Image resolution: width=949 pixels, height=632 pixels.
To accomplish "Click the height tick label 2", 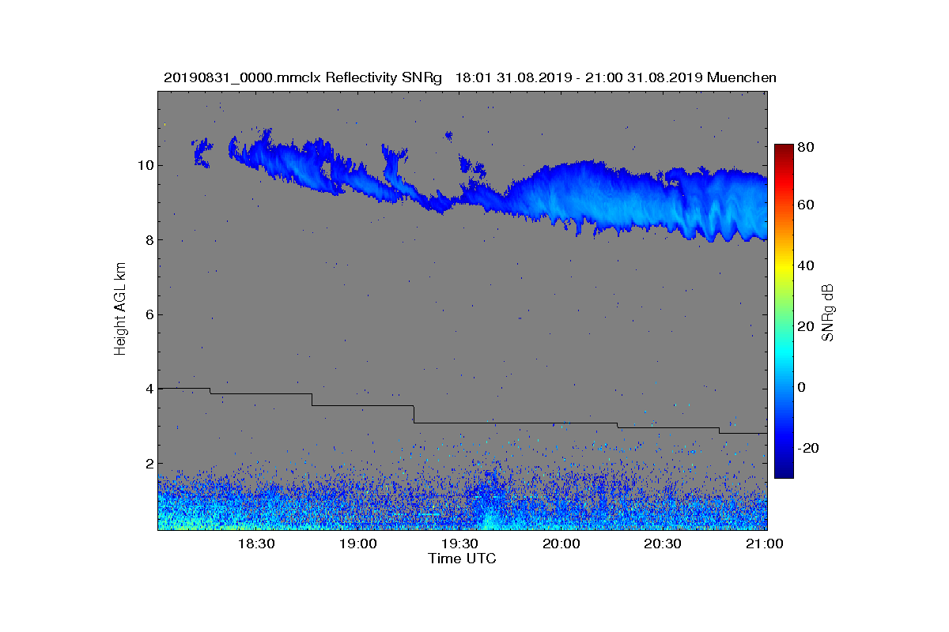I will pyautogui.click(x=148, y=463).
